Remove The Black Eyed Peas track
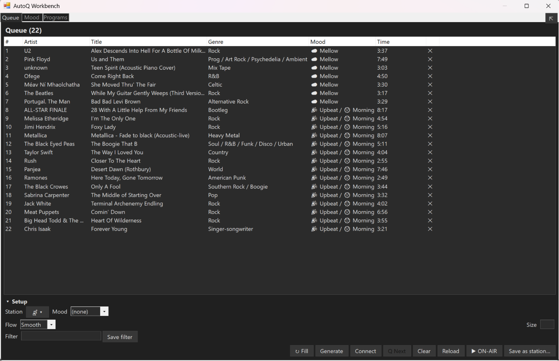The height and width of the screenshot is (361, 559). 430,144
